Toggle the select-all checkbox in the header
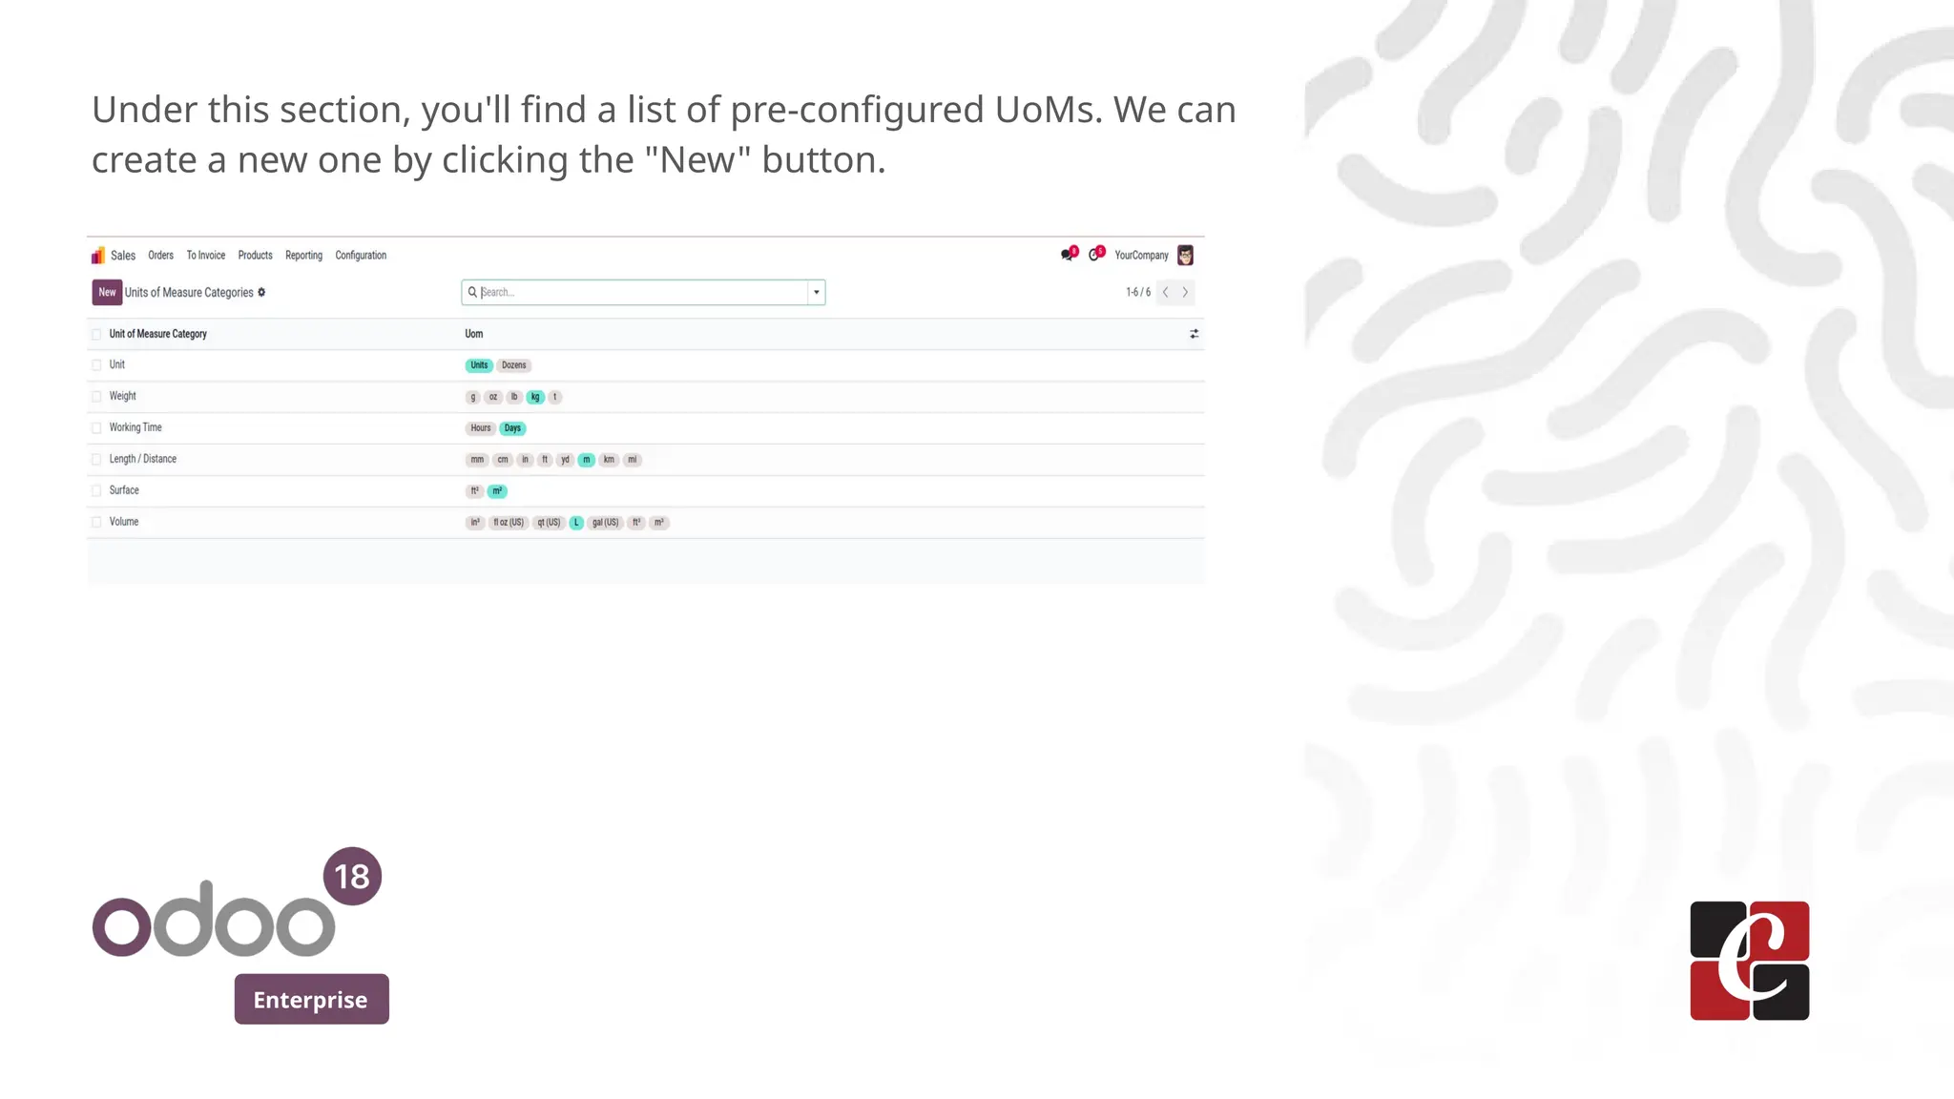Viewport: 1954px width, 1099px height. (x=96, y=335)
